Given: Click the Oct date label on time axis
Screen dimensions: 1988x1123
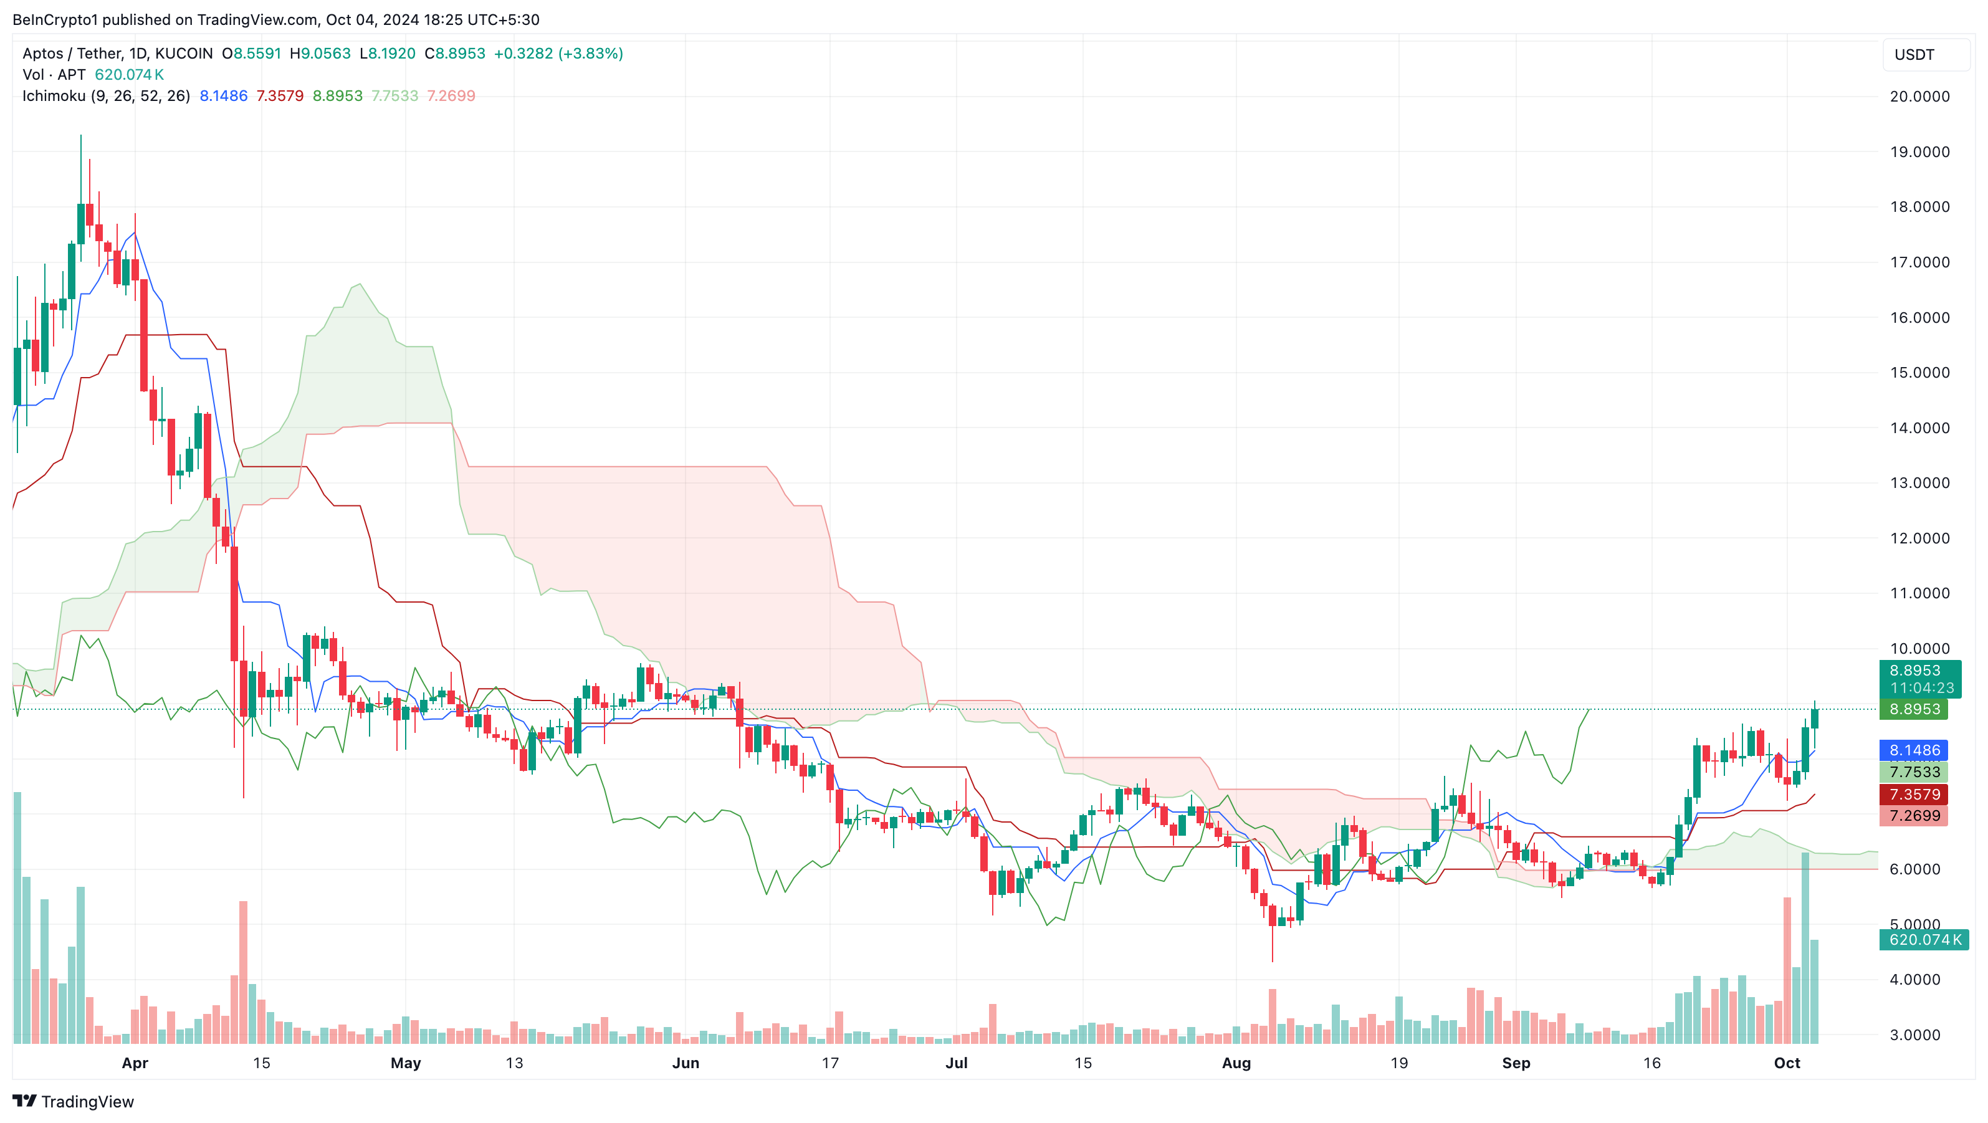Looking at the screenshot, I should (x=1786, y=1063).
